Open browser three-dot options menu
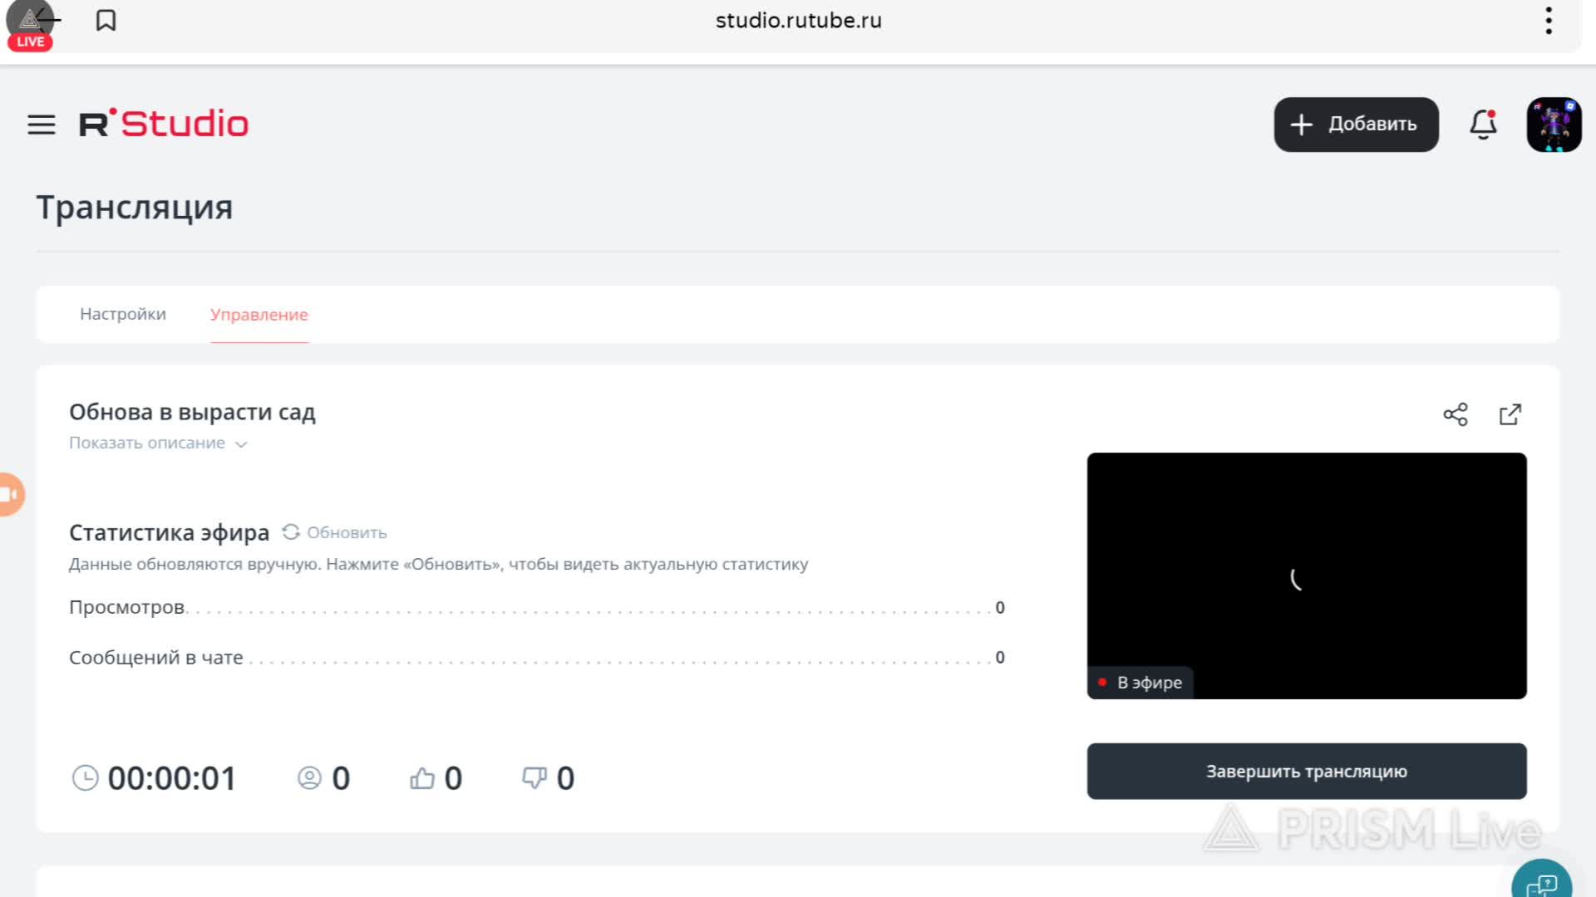1596x897 pixels. coord(1548,21)
